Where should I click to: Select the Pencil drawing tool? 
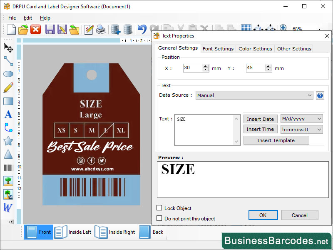coord(8,87)
